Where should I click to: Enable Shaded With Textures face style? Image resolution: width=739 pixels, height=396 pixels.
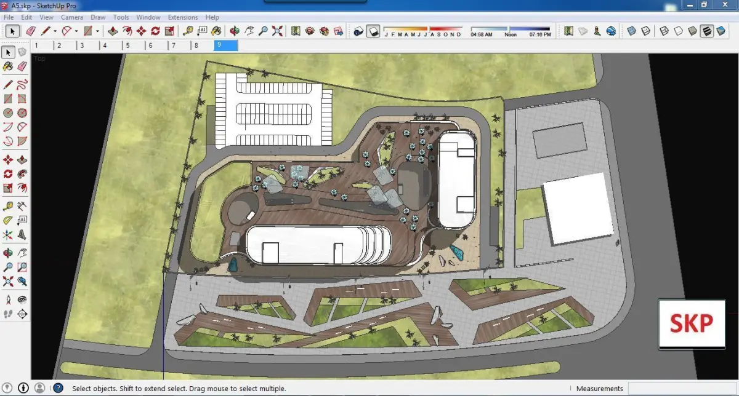click(706, 31)
